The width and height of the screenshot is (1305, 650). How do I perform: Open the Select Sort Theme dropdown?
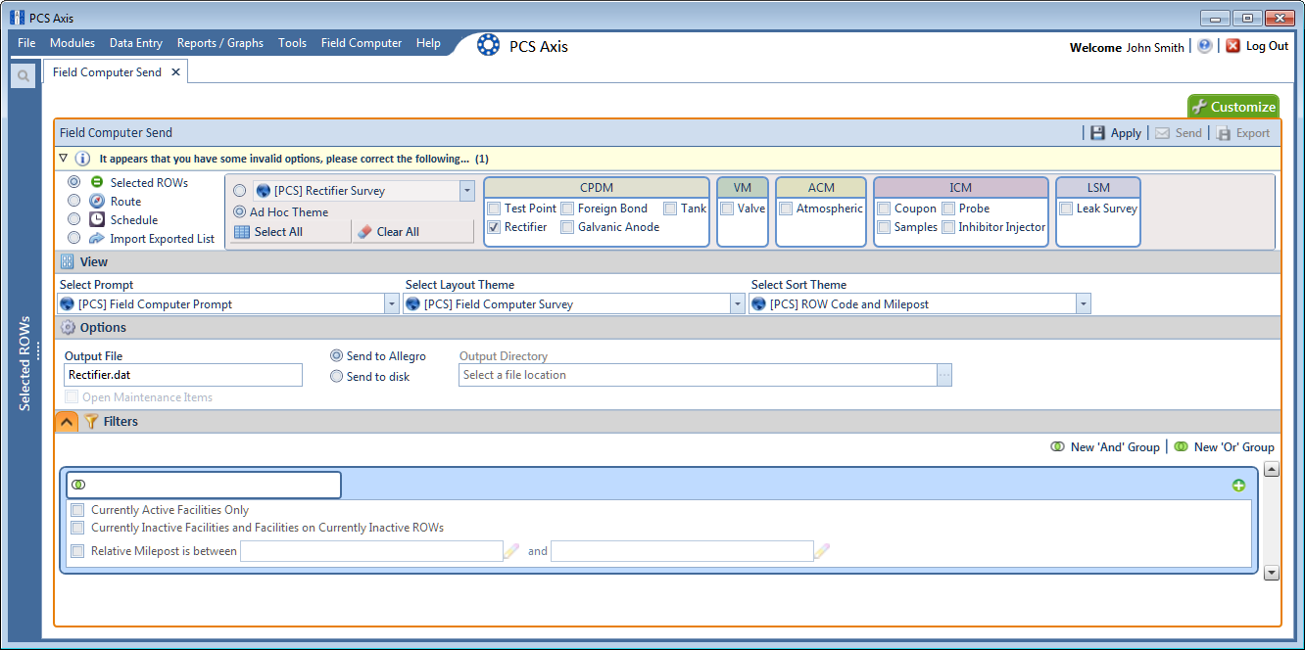(x=1083, y=304)
